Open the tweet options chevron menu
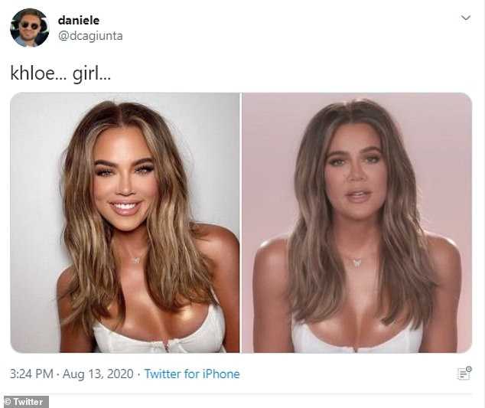 coord(466,18)
